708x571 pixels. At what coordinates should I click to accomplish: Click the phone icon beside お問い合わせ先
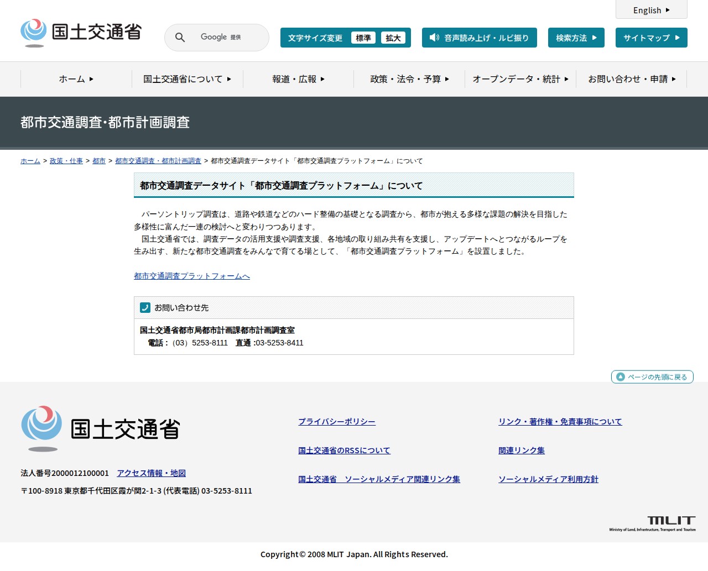point(145,308)
